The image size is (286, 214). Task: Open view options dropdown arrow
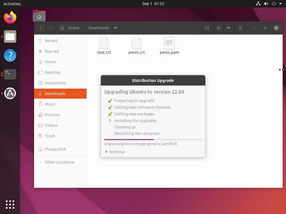tap(229, 28)
